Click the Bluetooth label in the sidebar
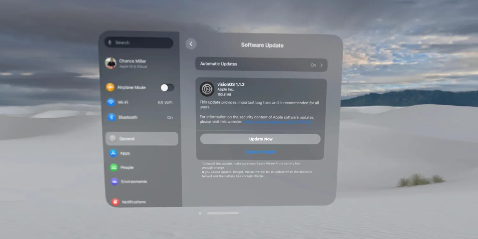 (128, 117)
